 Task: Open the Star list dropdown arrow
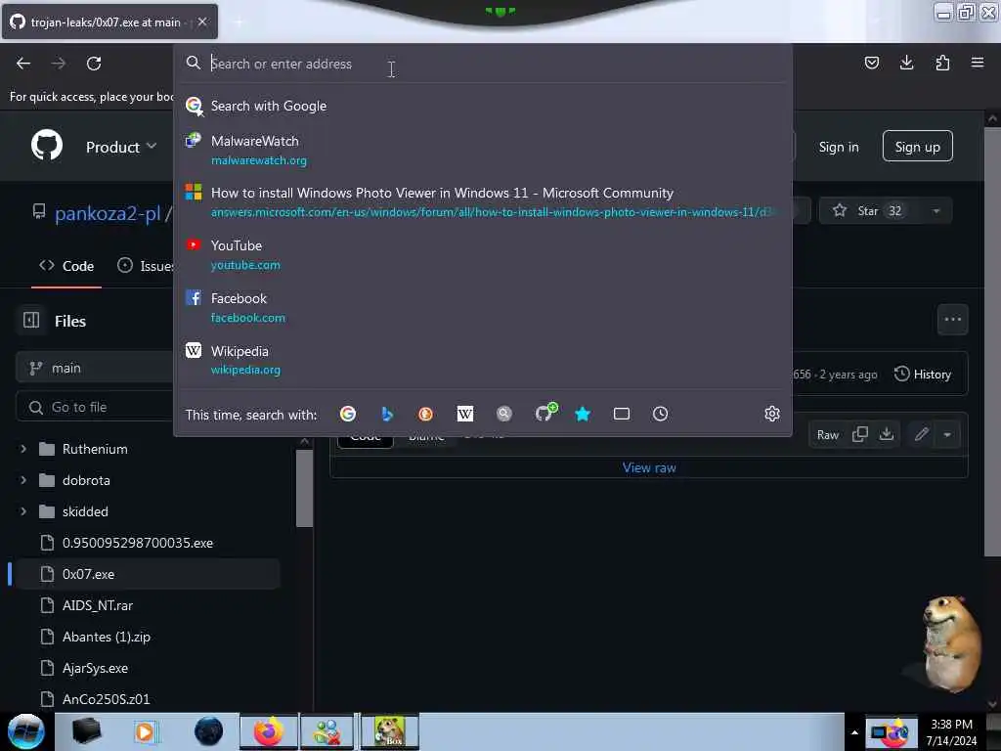click(x=936, y=211)
